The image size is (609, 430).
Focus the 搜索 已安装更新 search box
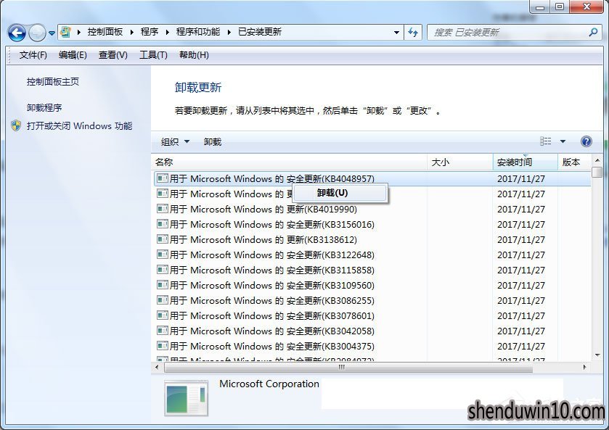pyautogui.click(x=513, y=32)
